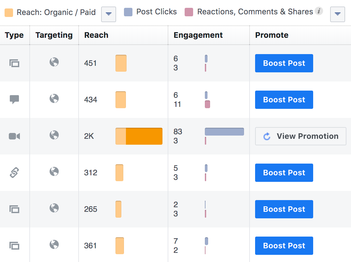The image size is (351, 262).
Task: Click the photo album icon in the 265 reach row
Action: point(14,209)
